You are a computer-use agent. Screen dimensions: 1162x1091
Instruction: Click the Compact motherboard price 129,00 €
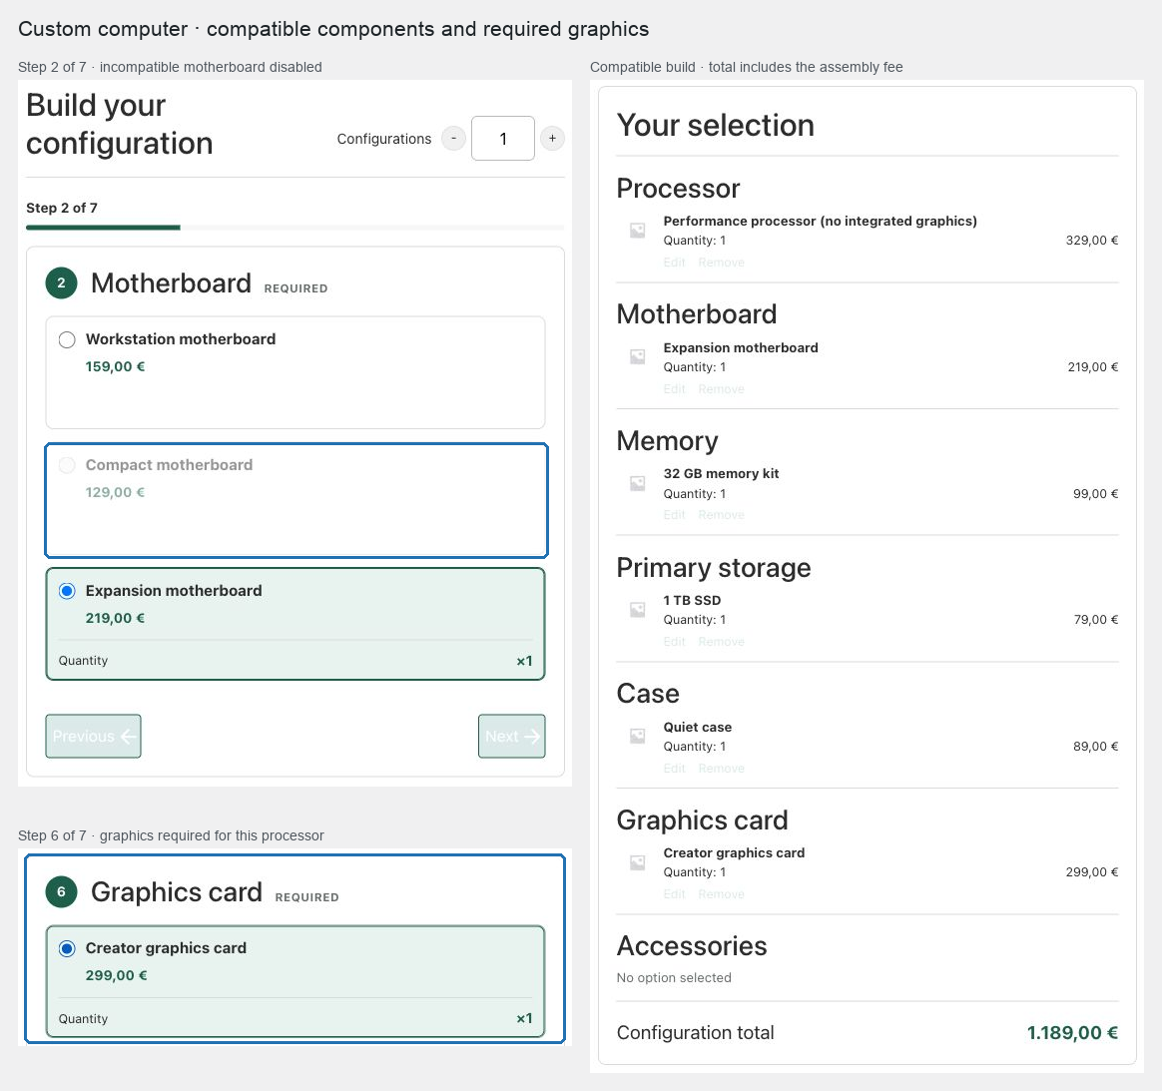click(x=115, y=493)
